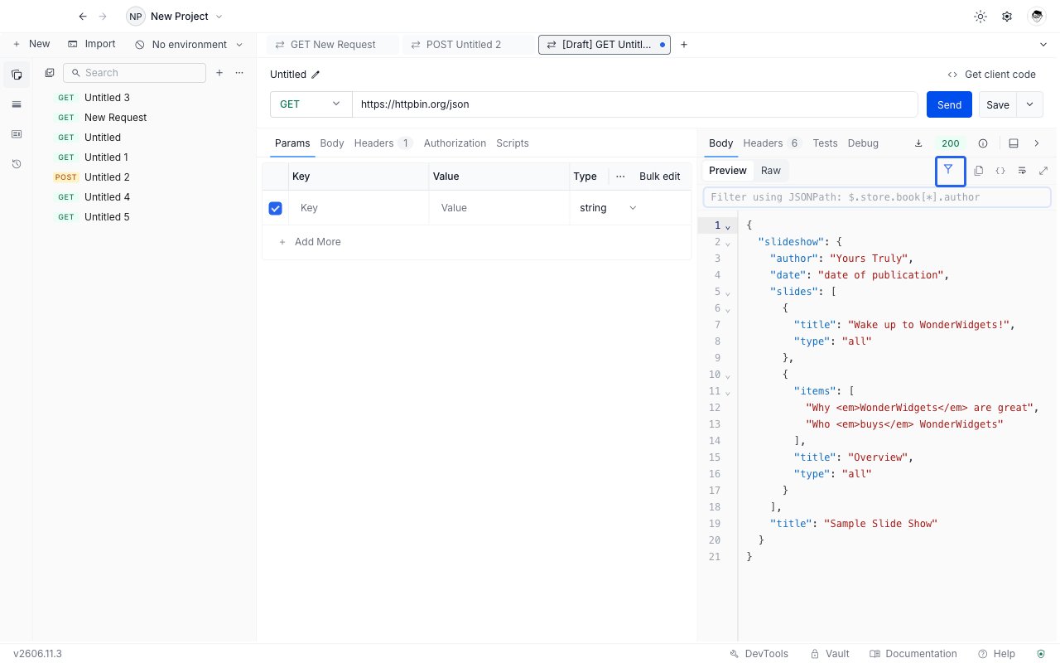
Task: Open the collections sidebar icon
Action: (x=17, y=75)
